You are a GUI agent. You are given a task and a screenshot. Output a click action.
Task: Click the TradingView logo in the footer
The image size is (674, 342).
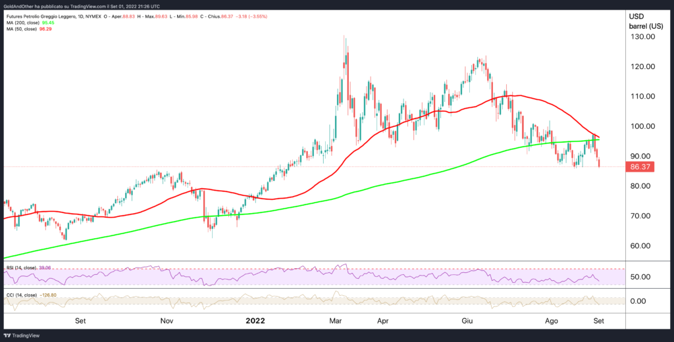click(20, 335)
